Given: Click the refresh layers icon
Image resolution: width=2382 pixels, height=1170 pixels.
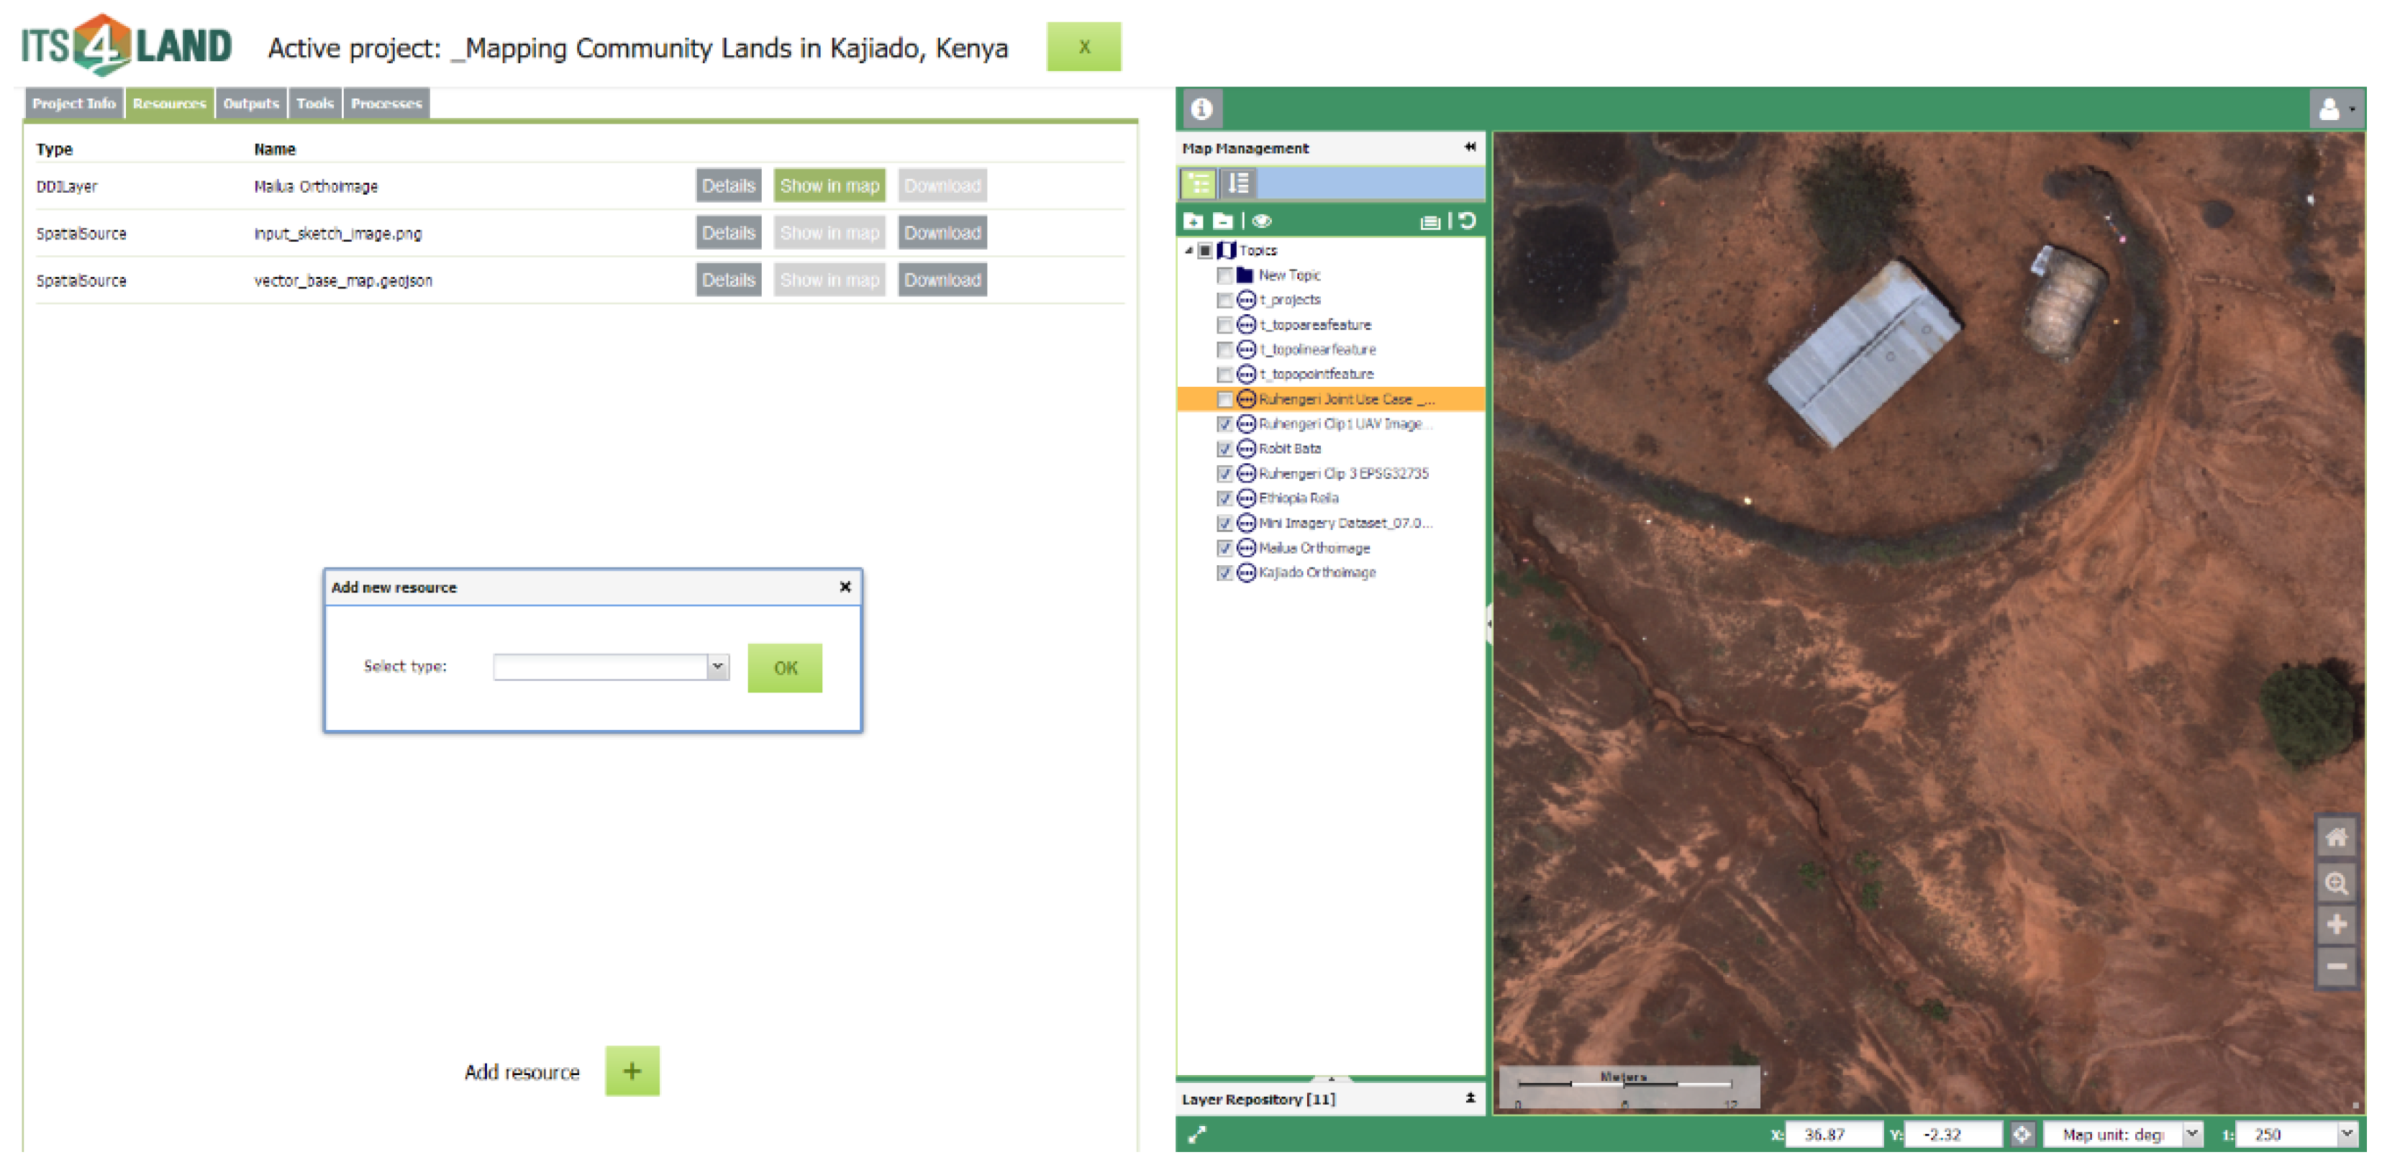Looking at the screenshot, I should 1468,221.
